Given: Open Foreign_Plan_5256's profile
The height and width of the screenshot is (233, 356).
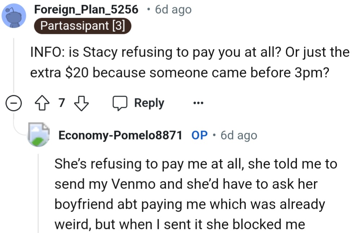Looking at the screenshot, I should click(86, 9).
